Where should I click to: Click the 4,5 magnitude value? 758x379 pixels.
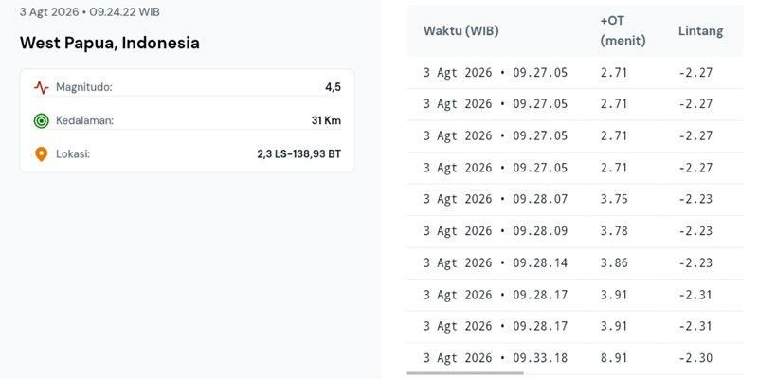(x=334, y=87)
